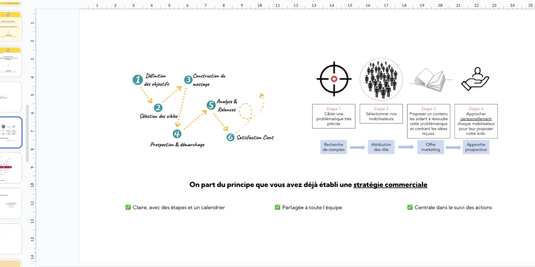Image resolution: width=535 pixels, height=267 pixels.
Task: Click the teal number 1 circle
Action: point(137,80)
